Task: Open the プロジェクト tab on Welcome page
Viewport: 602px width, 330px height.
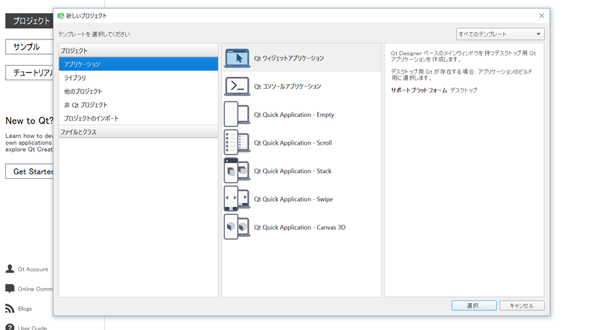Action: tap(29, 21)
